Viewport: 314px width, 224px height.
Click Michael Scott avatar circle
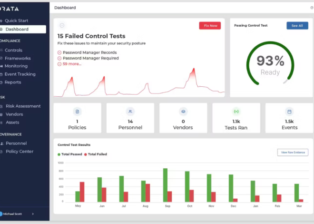coord(1,214)
